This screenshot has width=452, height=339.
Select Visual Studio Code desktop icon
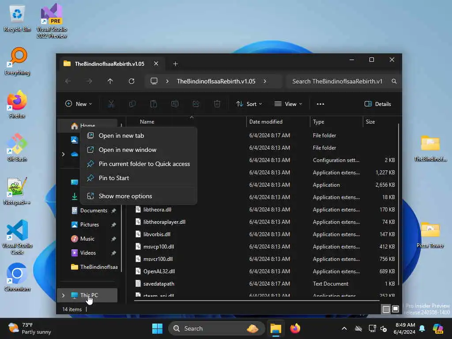17,237
